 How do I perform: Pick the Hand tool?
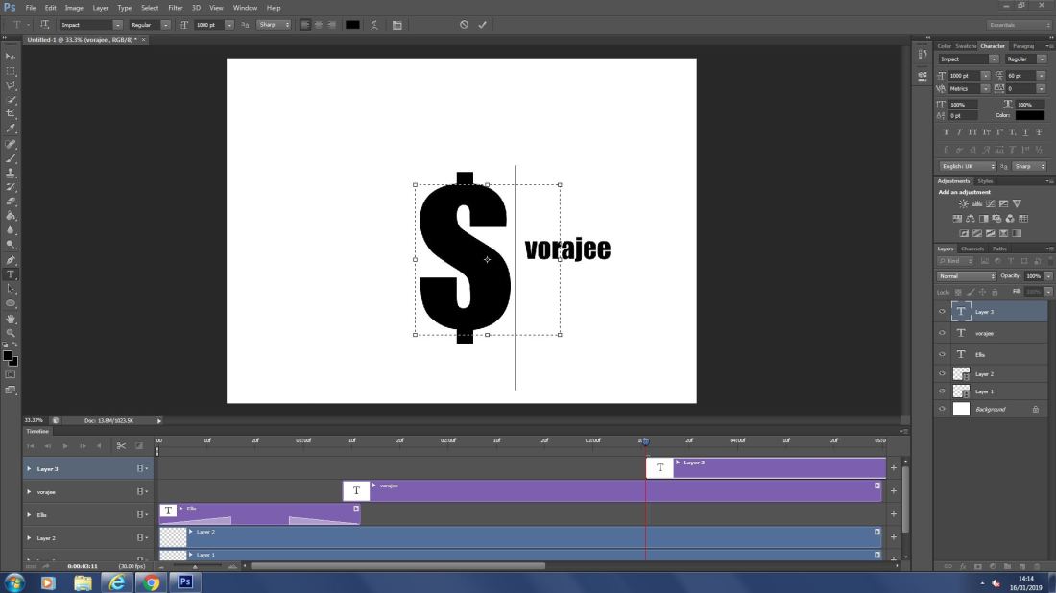(x=11, y=318)
